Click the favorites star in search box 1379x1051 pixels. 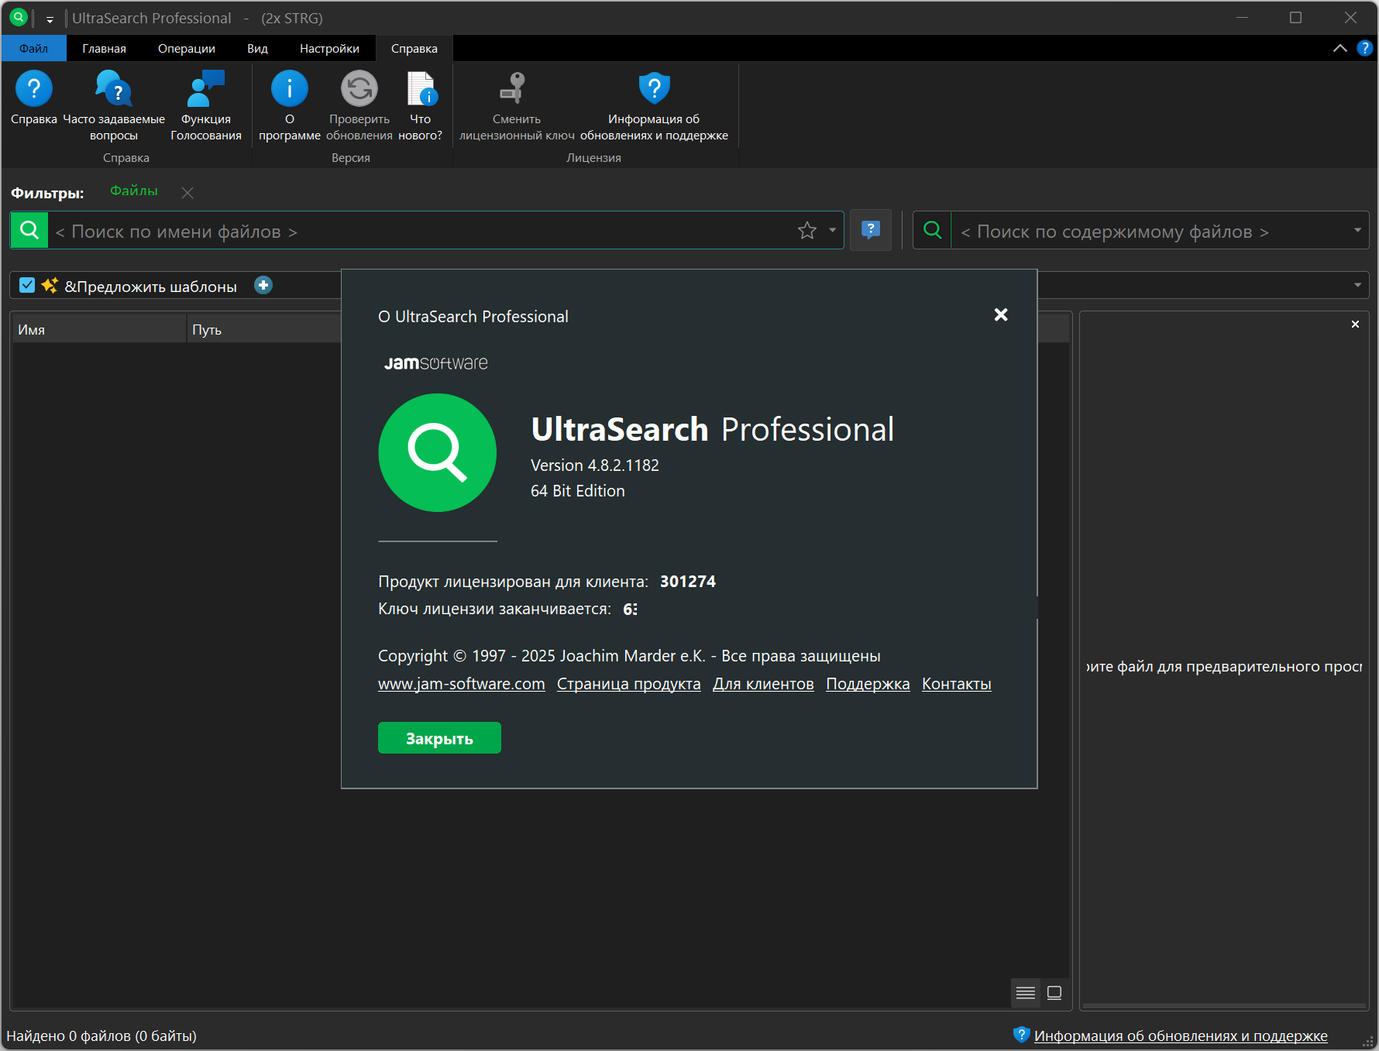[x=807, y=231]
